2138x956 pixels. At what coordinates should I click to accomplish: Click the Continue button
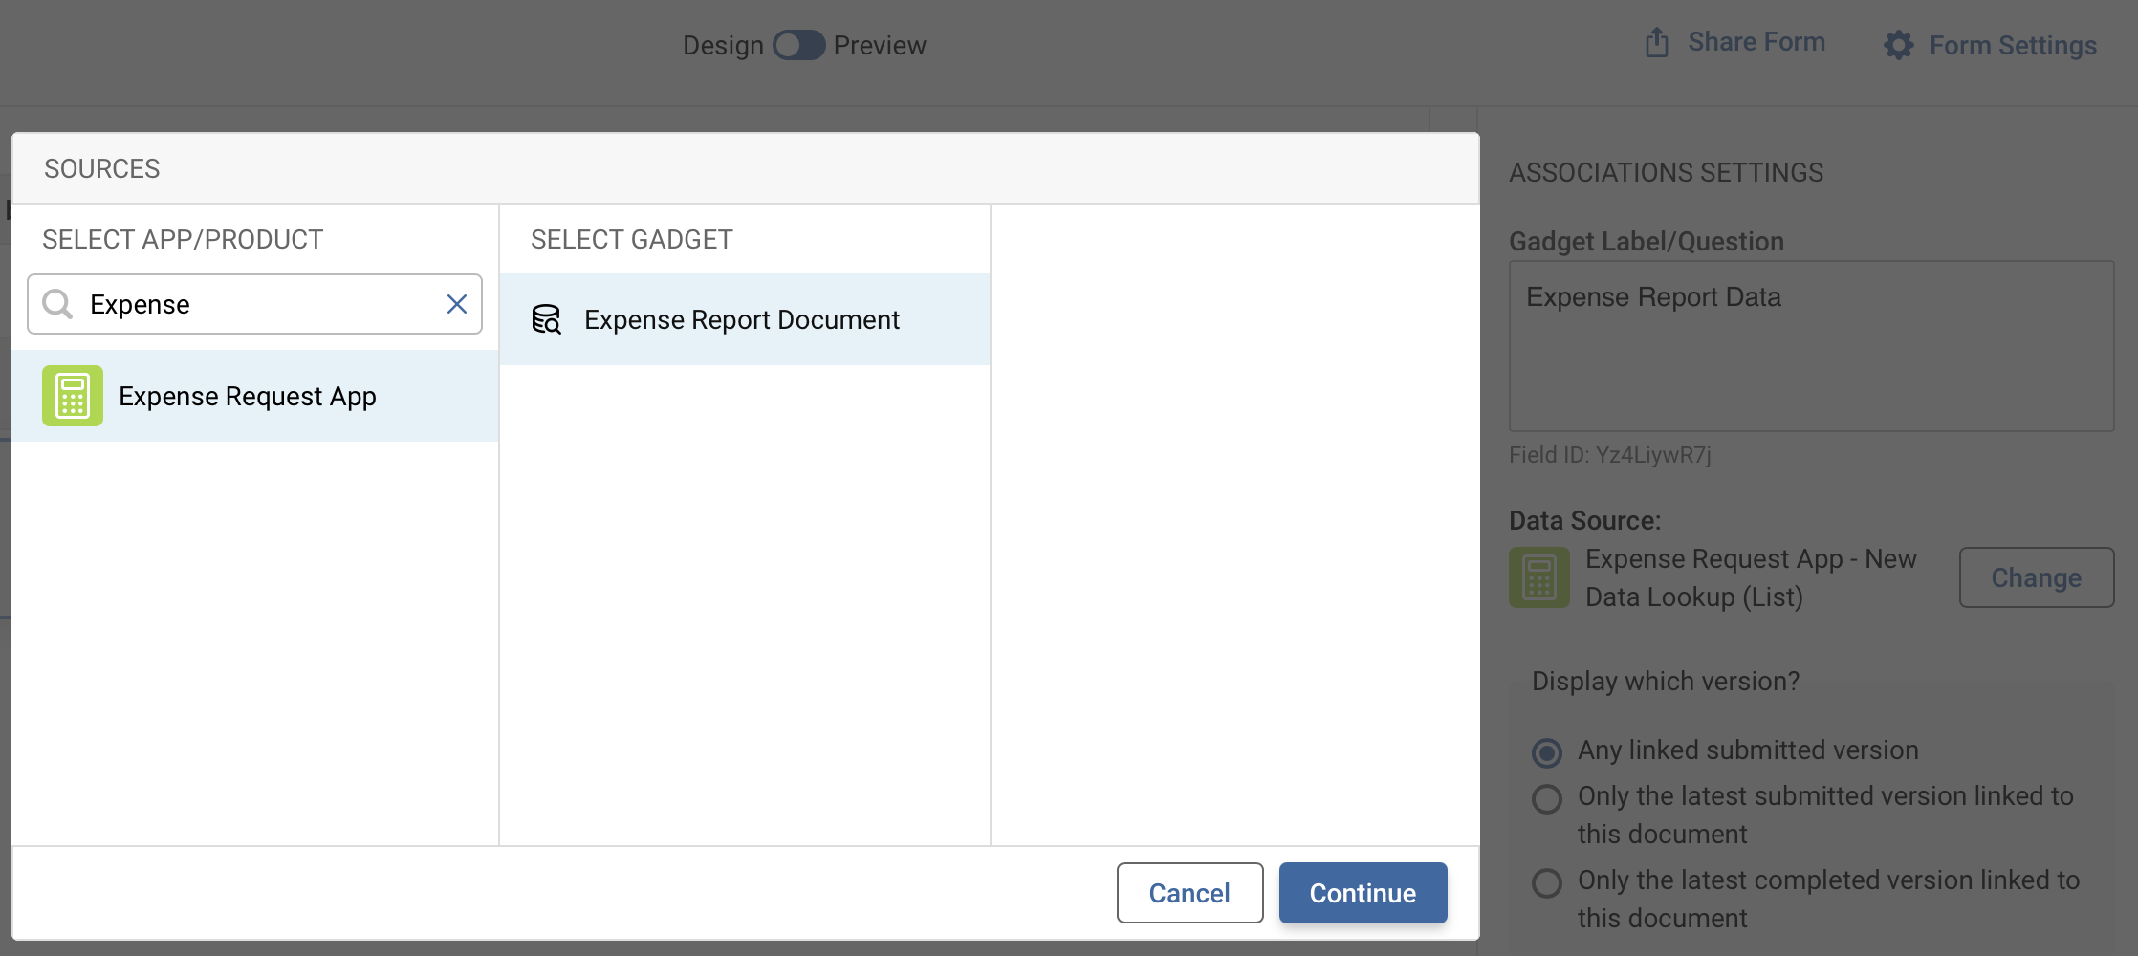(1362, 893)
